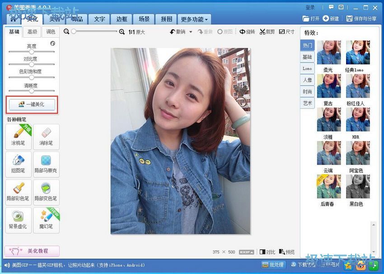This screenshot has width=384, height=274.
Task: Reset basic adjustments with the circular icon
Action: pos(53,43)
